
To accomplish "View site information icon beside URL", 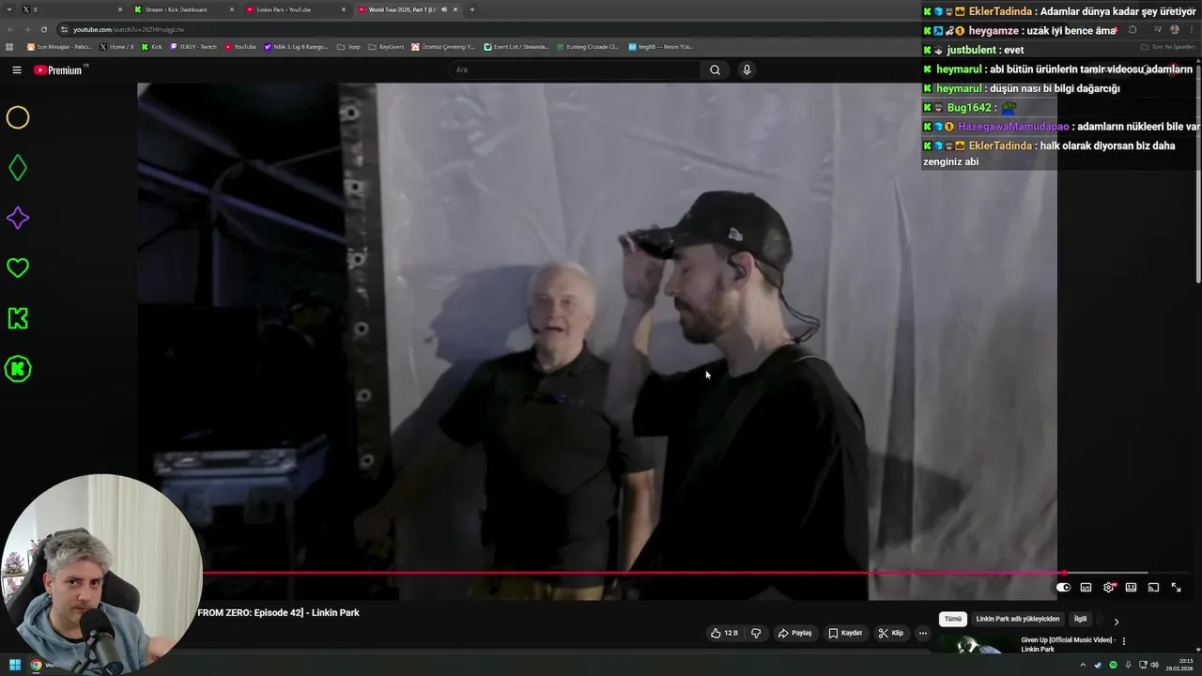I will [x=64, y=29].
